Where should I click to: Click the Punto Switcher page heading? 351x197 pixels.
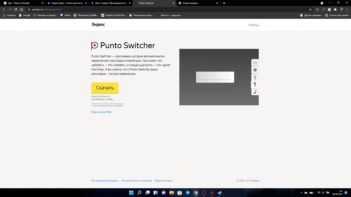point(128,46)
